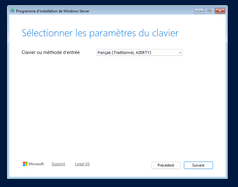Image resolution: width=238 pixels, height=187 pixels.
Task: Open the Support link
Action: click(x=58, y=164)
